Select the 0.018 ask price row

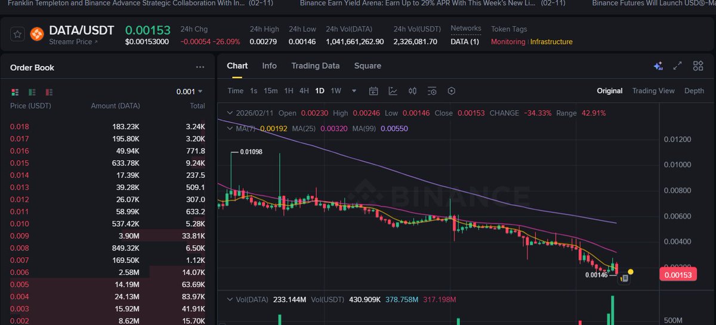[x=107, y=127]
